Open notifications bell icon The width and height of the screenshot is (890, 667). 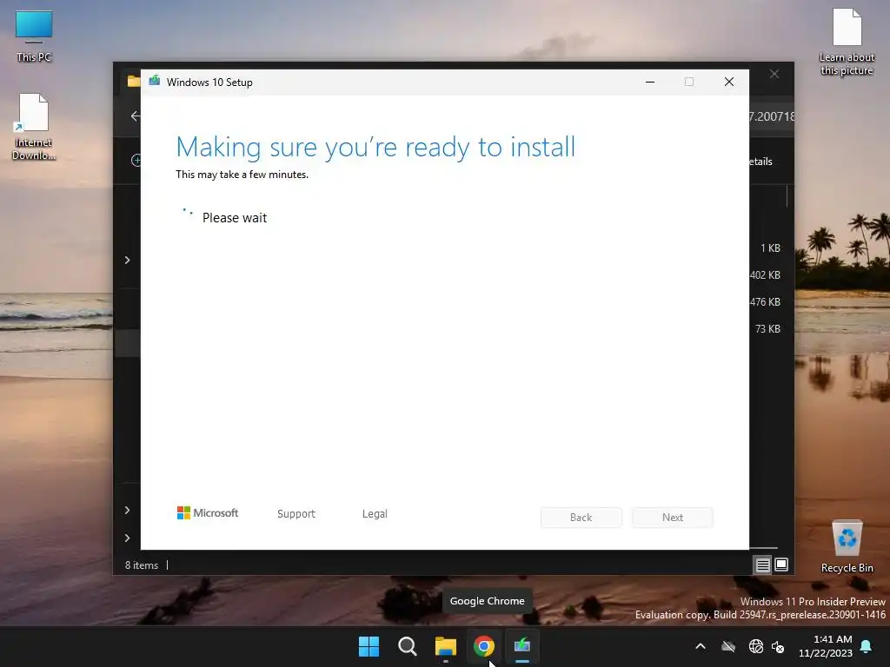[867, 646]
